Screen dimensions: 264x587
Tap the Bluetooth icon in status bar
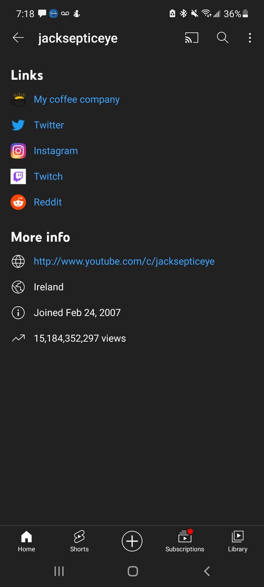pyautogui.click(x=183, y=14)
